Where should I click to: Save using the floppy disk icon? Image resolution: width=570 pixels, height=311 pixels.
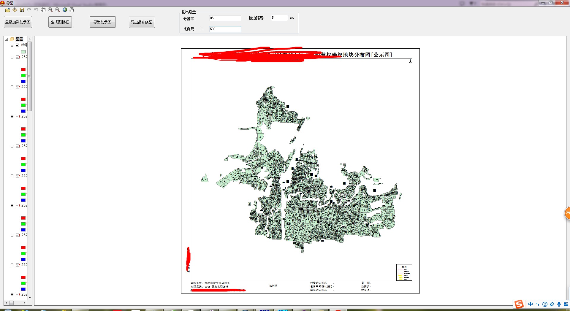tap(22, 10)
